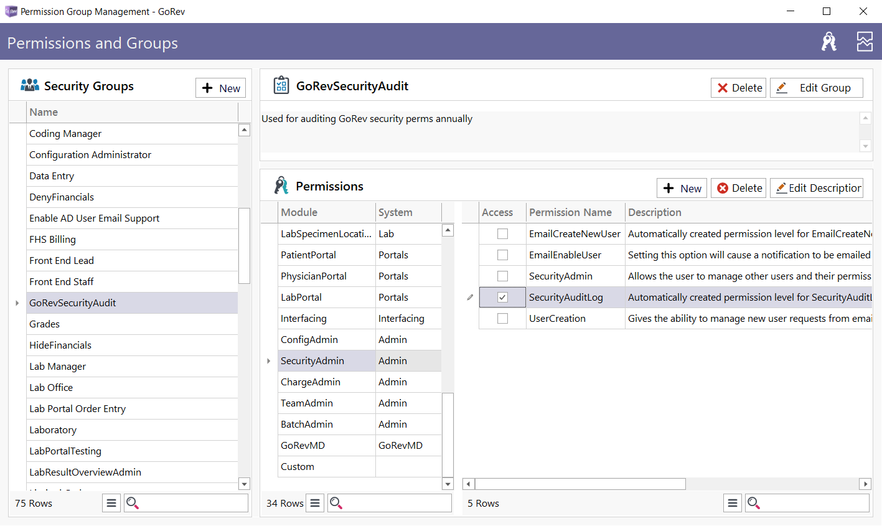Create a new security group
Viewport: 882px width, 526px height.
coord(221,88)
